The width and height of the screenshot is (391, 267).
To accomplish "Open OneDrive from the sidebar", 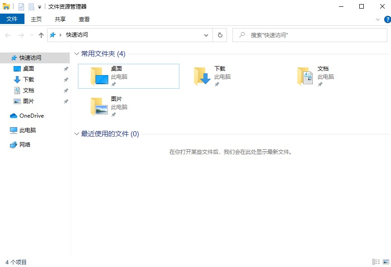I will [29, 115].
